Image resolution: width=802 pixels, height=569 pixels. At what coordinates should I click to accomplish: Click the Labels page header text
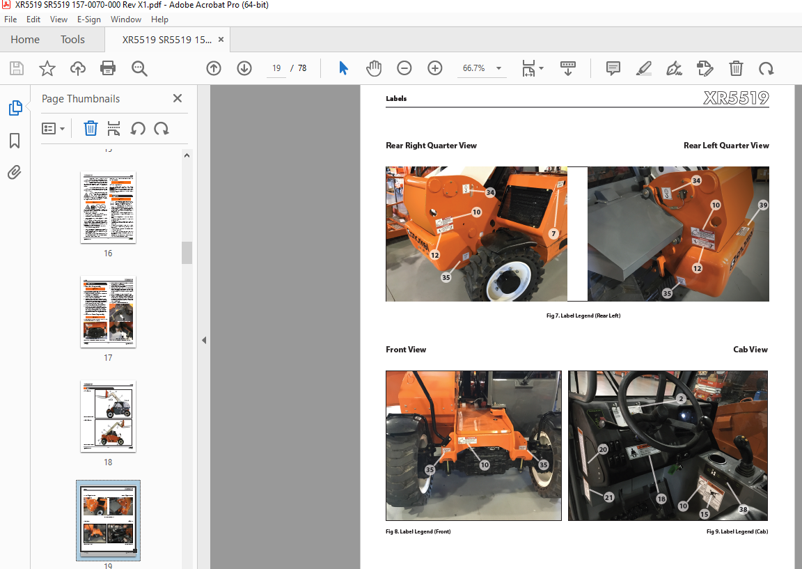[x=396, y=99]
